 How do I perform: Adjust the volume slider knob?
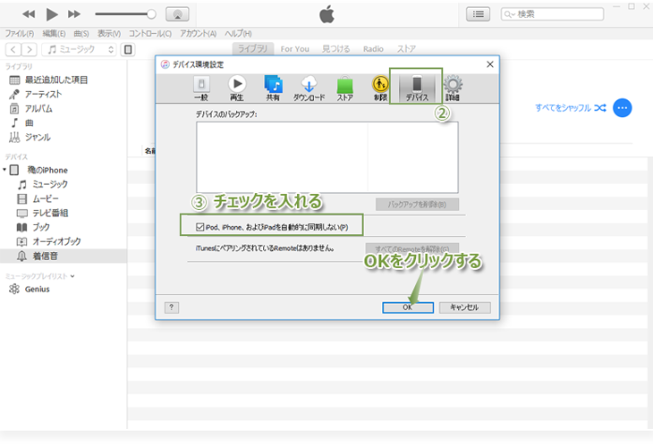pos(151,14)
